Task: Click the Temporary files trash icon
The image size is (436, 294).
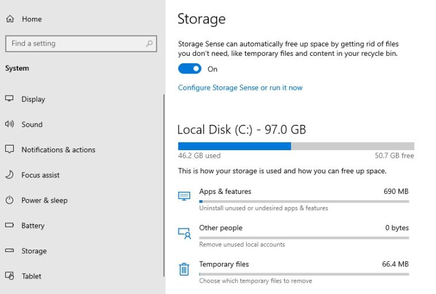Action: click(184, 269)
